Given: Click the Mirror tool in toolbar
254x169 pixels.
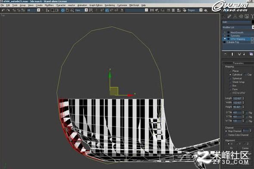Looking at the screenshot, I should pyautogui.click(x=152, y=10).
